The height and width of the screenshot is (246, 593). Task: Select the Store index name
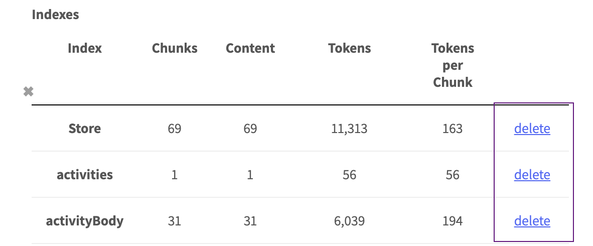click(x=85, y=129)
